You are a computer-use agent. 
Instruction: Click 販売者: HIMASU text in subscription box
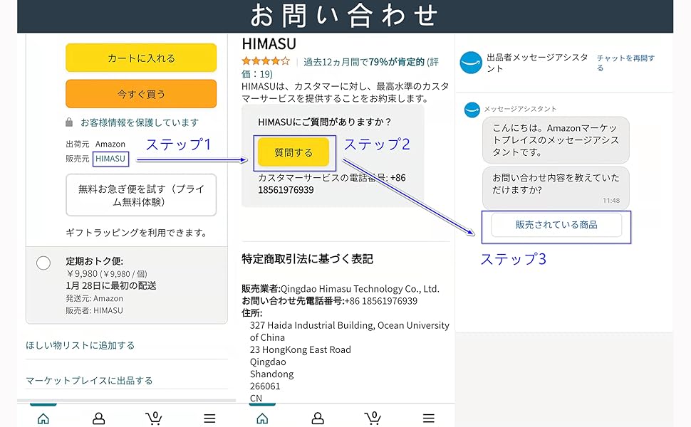(94, 310)
